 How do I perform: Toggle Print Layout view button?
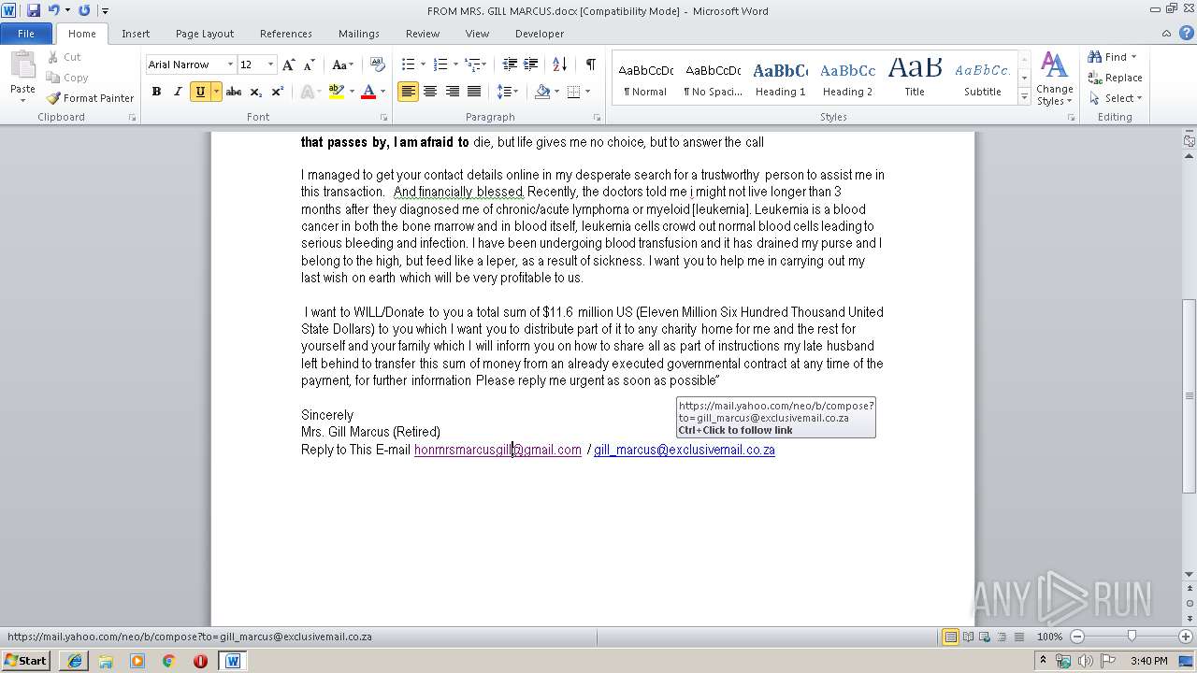tap(951, 637)
